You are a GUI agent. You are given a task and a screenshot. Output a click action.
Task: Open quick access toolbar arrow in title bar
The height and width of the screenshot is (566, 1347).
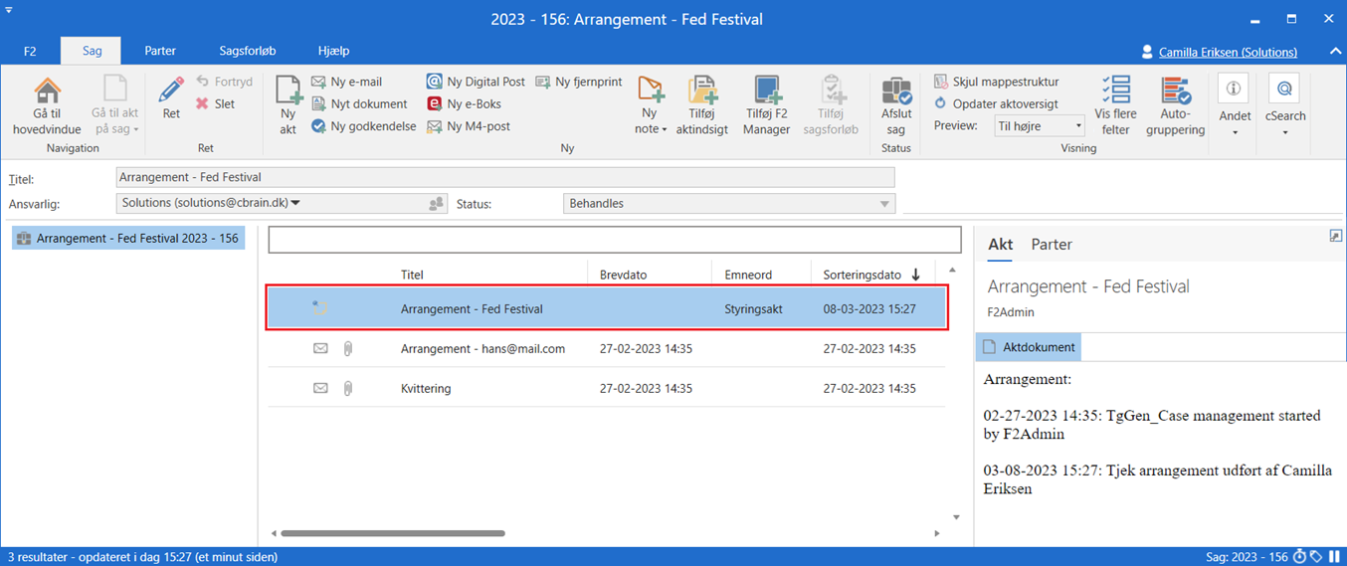[x=8, y=8]
